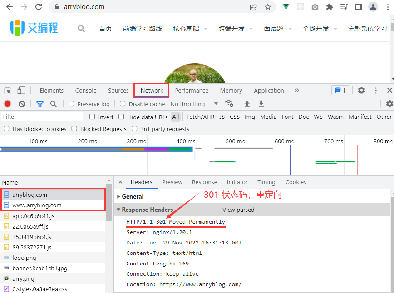Open the profile avatar icon
This screenshot has width=394, height=293.
coord(373,7)
